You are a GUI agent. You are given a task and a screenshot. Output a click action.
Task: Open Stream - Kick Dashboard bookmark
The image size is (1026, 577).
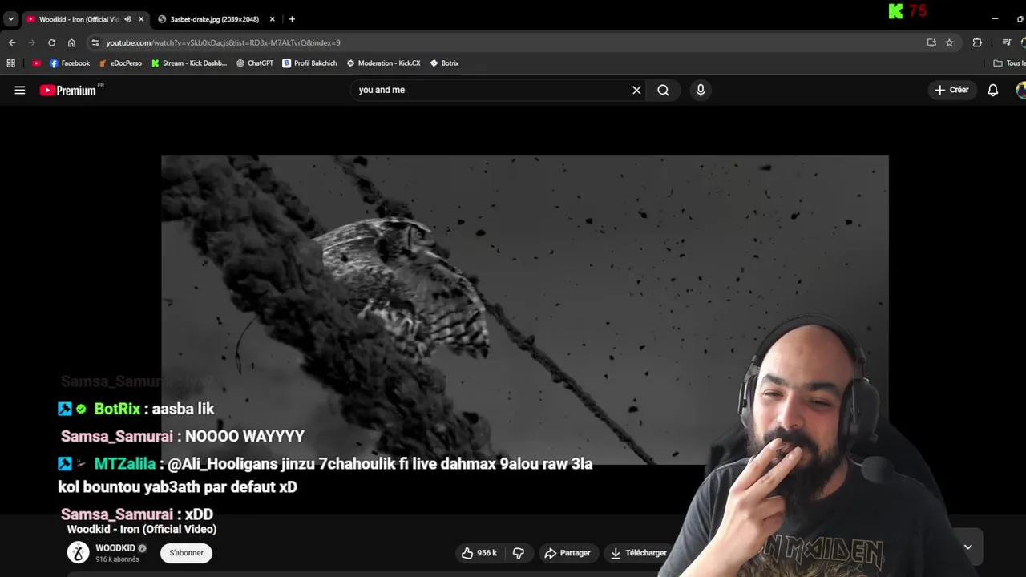click(x=189, y=63)
